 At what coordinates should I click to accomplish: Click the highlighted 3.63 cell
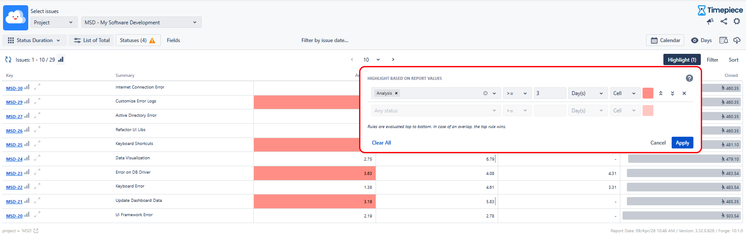point(315,173)
